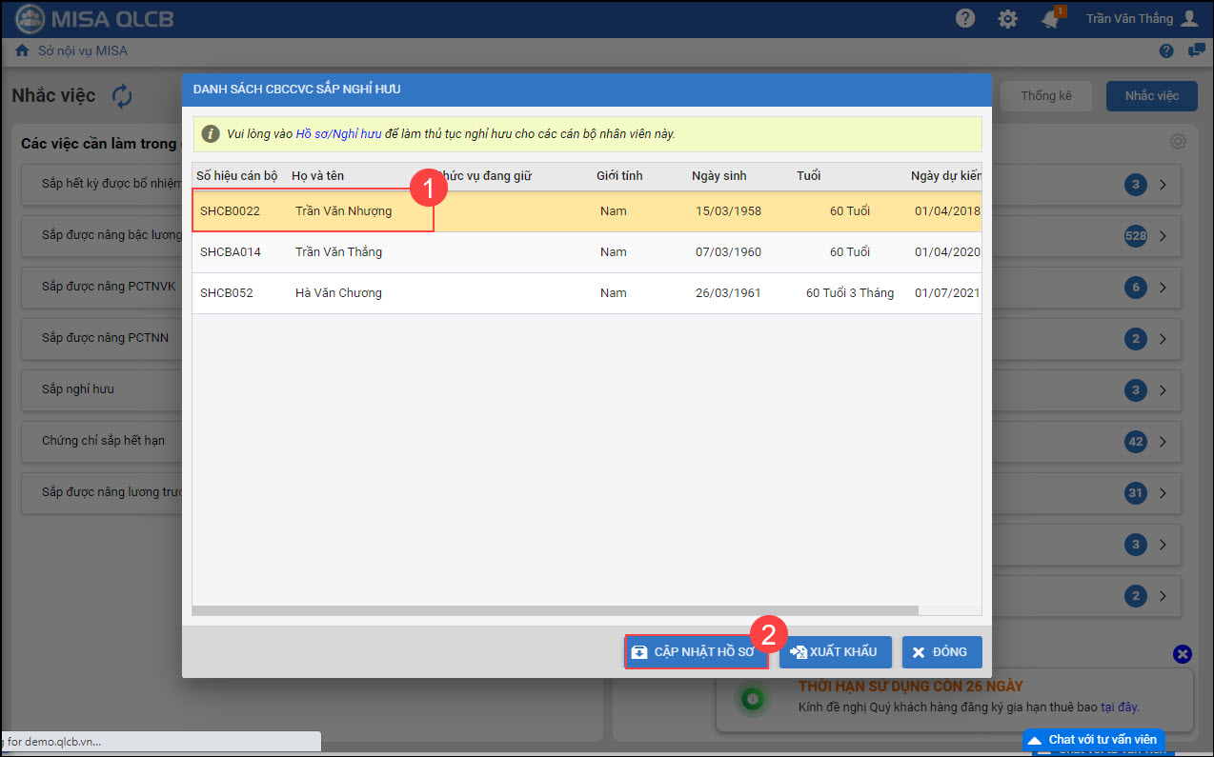Open the Hồ sơ/Nghỉ hưu link

click(338, 134)
